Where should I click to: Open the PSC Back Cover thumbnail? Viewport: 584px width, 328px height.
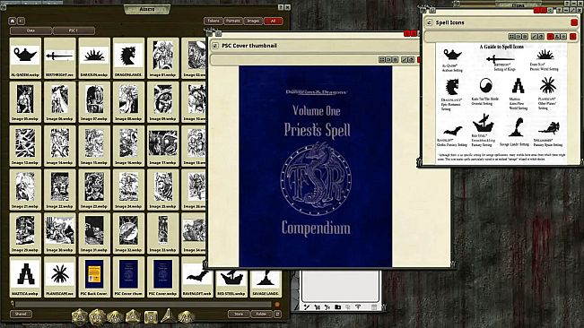(x=94, y=277)
